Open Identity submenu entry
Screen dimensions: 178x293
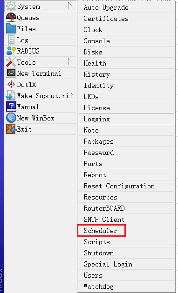[127, 86]
